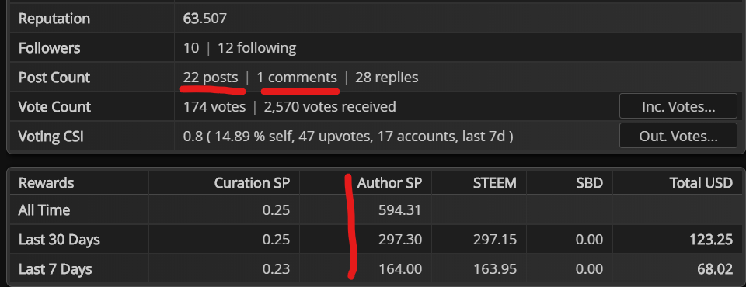The image size is (746, 287).
Task: Select Last 7 Days total 68.02
Action: (715, 269)
